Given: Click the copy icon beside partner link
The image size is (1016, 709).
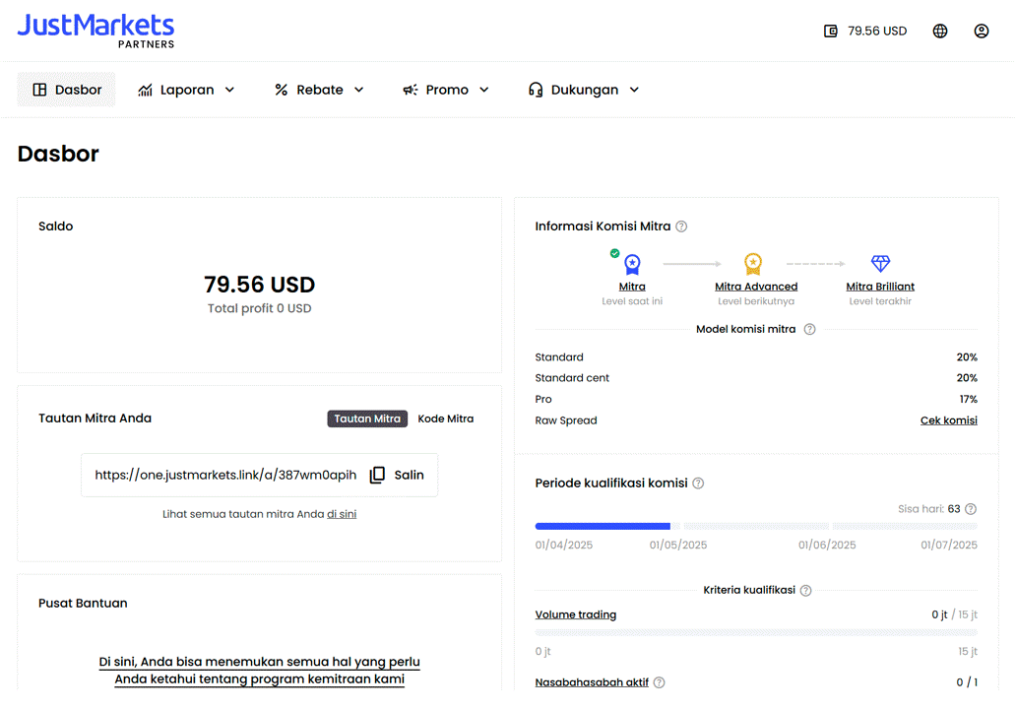Looking at the screenshot, I should coord(377,475).
